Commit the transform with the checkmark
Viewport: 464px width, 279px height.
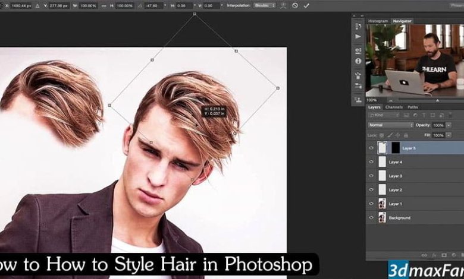click(306, 5)
